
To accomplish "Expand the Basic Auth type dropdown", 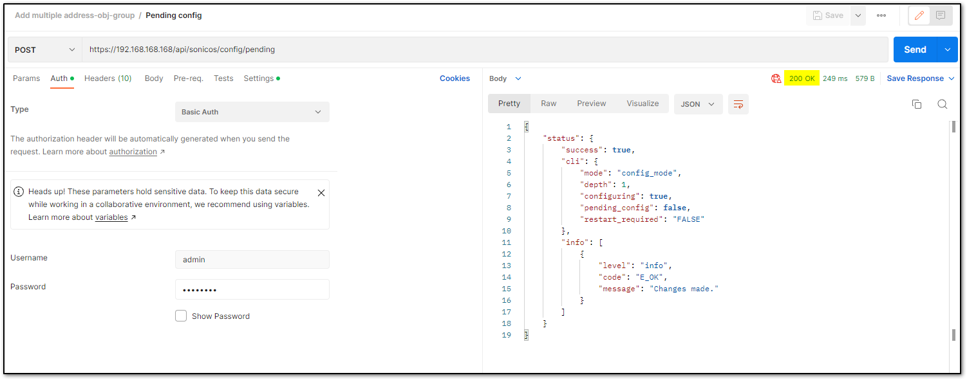I will pos(252,112).
